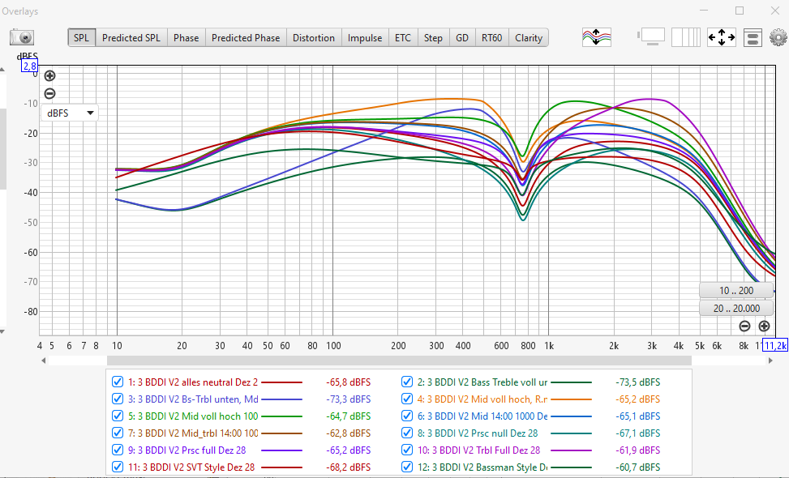Disable trace 12 Bassman Style checkbox

coord(409,467)
